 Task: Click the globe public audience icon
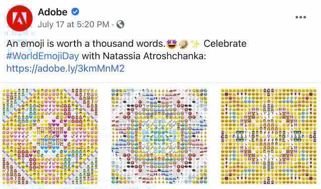[120, 25]
